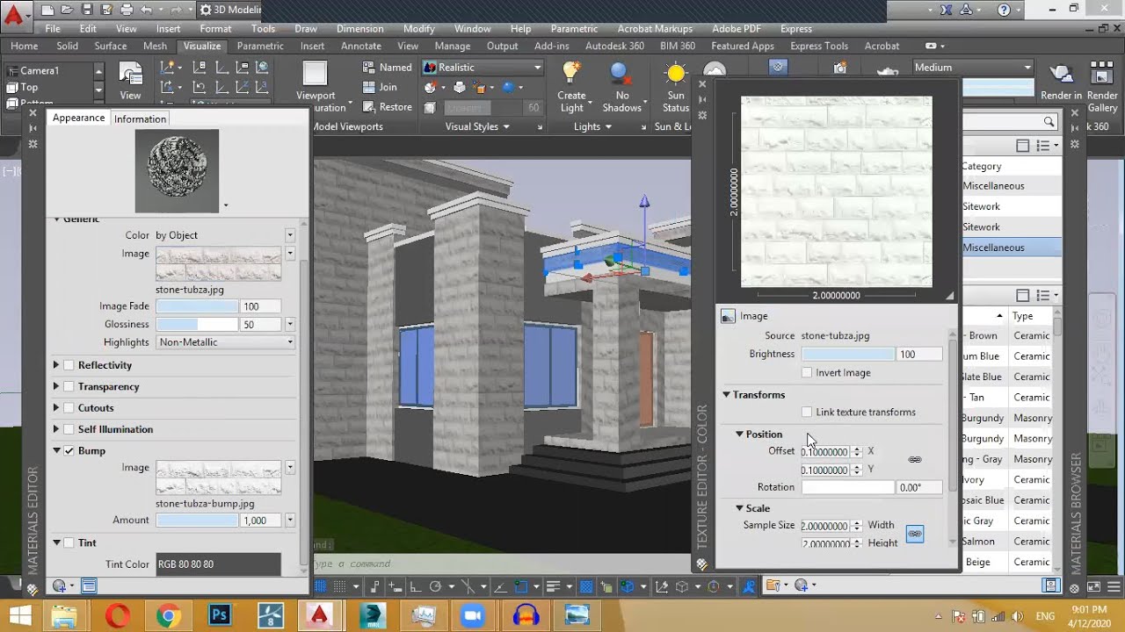Open the Express Tools ribbon tab

[819, 46]
